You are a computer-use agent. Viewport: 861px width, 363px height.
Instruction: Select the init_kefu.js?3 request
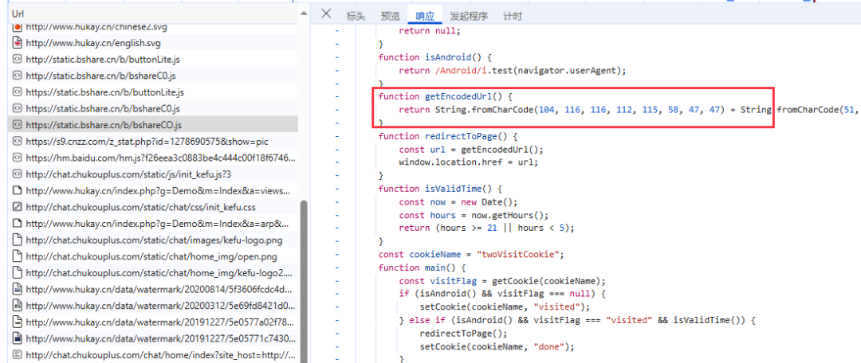tap(153, 174)
